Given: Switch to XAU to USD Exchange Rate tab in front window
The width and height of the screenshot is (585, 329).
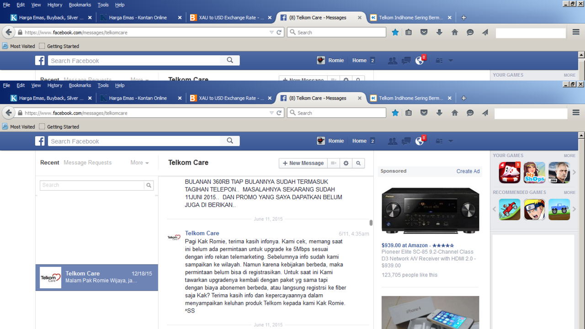Looking at the screenshot, I should (x=231, y=98).
